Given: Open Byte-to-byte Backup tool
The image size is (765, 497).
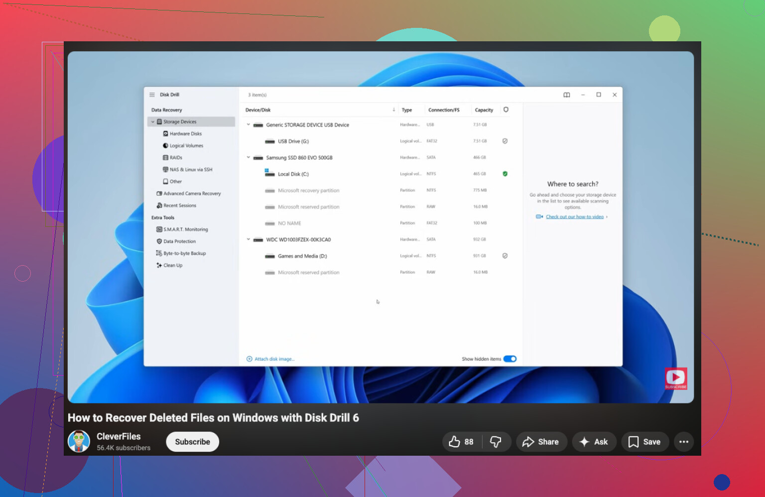Looking at the screenshot, I should [x=181, y=253].
